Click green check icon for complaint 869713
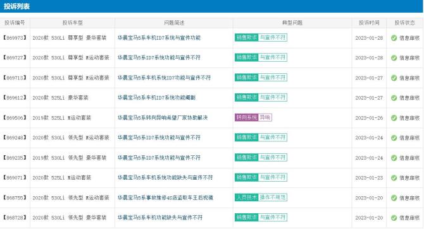The height and width of the screenshot is (229, 424). click(394, 78)
